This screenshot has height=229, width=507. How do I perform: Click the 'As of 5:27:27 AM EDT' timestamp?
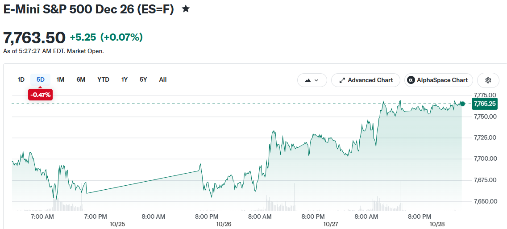click(x=34, y=51)
